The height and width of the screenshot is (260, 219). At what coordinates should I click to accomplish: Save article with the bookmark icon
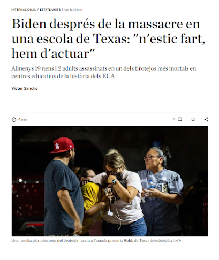tap(193, 119)
